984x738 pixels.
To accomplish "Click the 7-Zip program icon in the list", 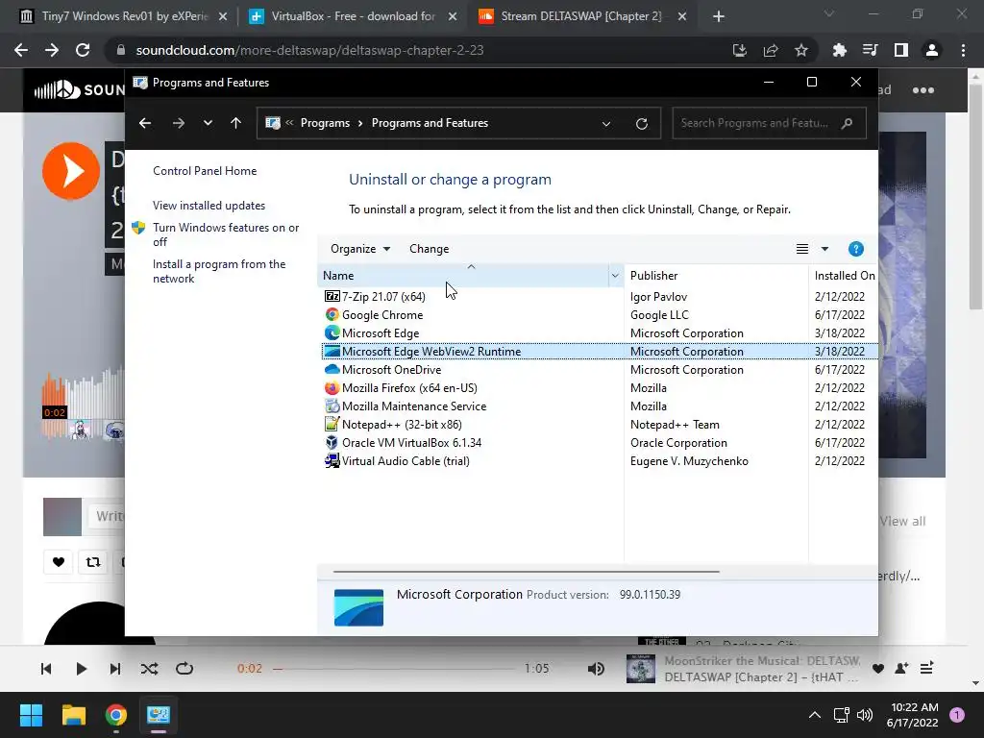I will (332, 296).
